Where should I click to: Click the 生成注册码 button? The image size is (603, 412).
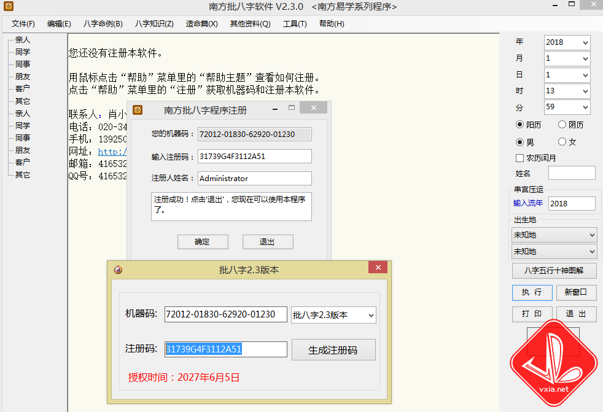click(x=333, y=350)
